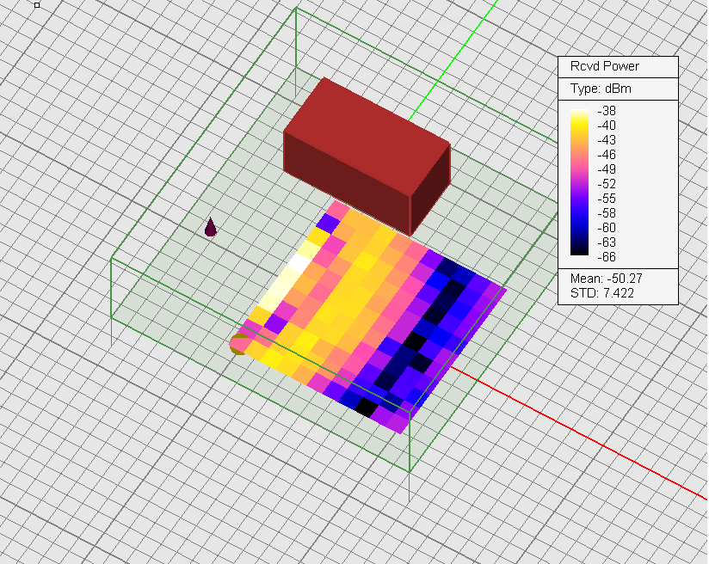
Task: Select the -66 value on the legend scale
Action: (607, 256)
